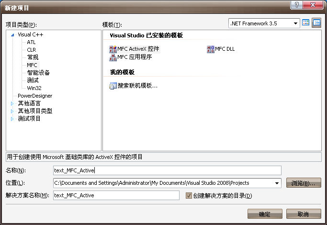Select Win32 project type
The image size is (327, 225).
click(x=34, y=88)
